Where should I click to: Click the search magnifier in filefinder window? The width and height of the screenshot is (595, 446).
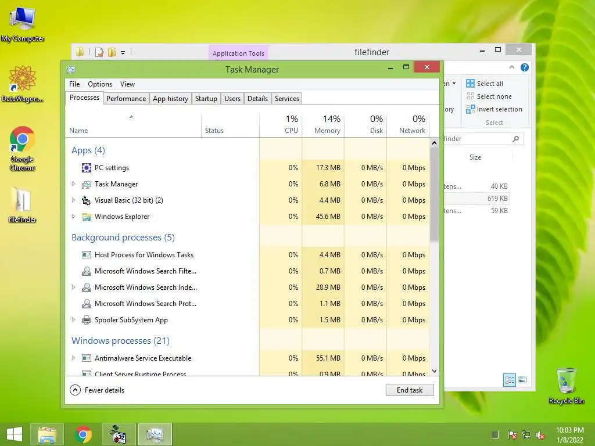pyautogui.click(x=516, y=139)
